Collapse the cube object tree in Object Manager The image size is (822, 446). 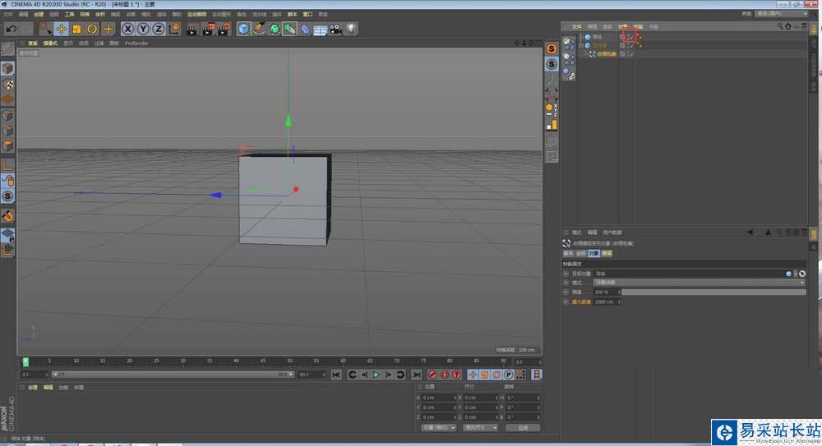[580, 46]
